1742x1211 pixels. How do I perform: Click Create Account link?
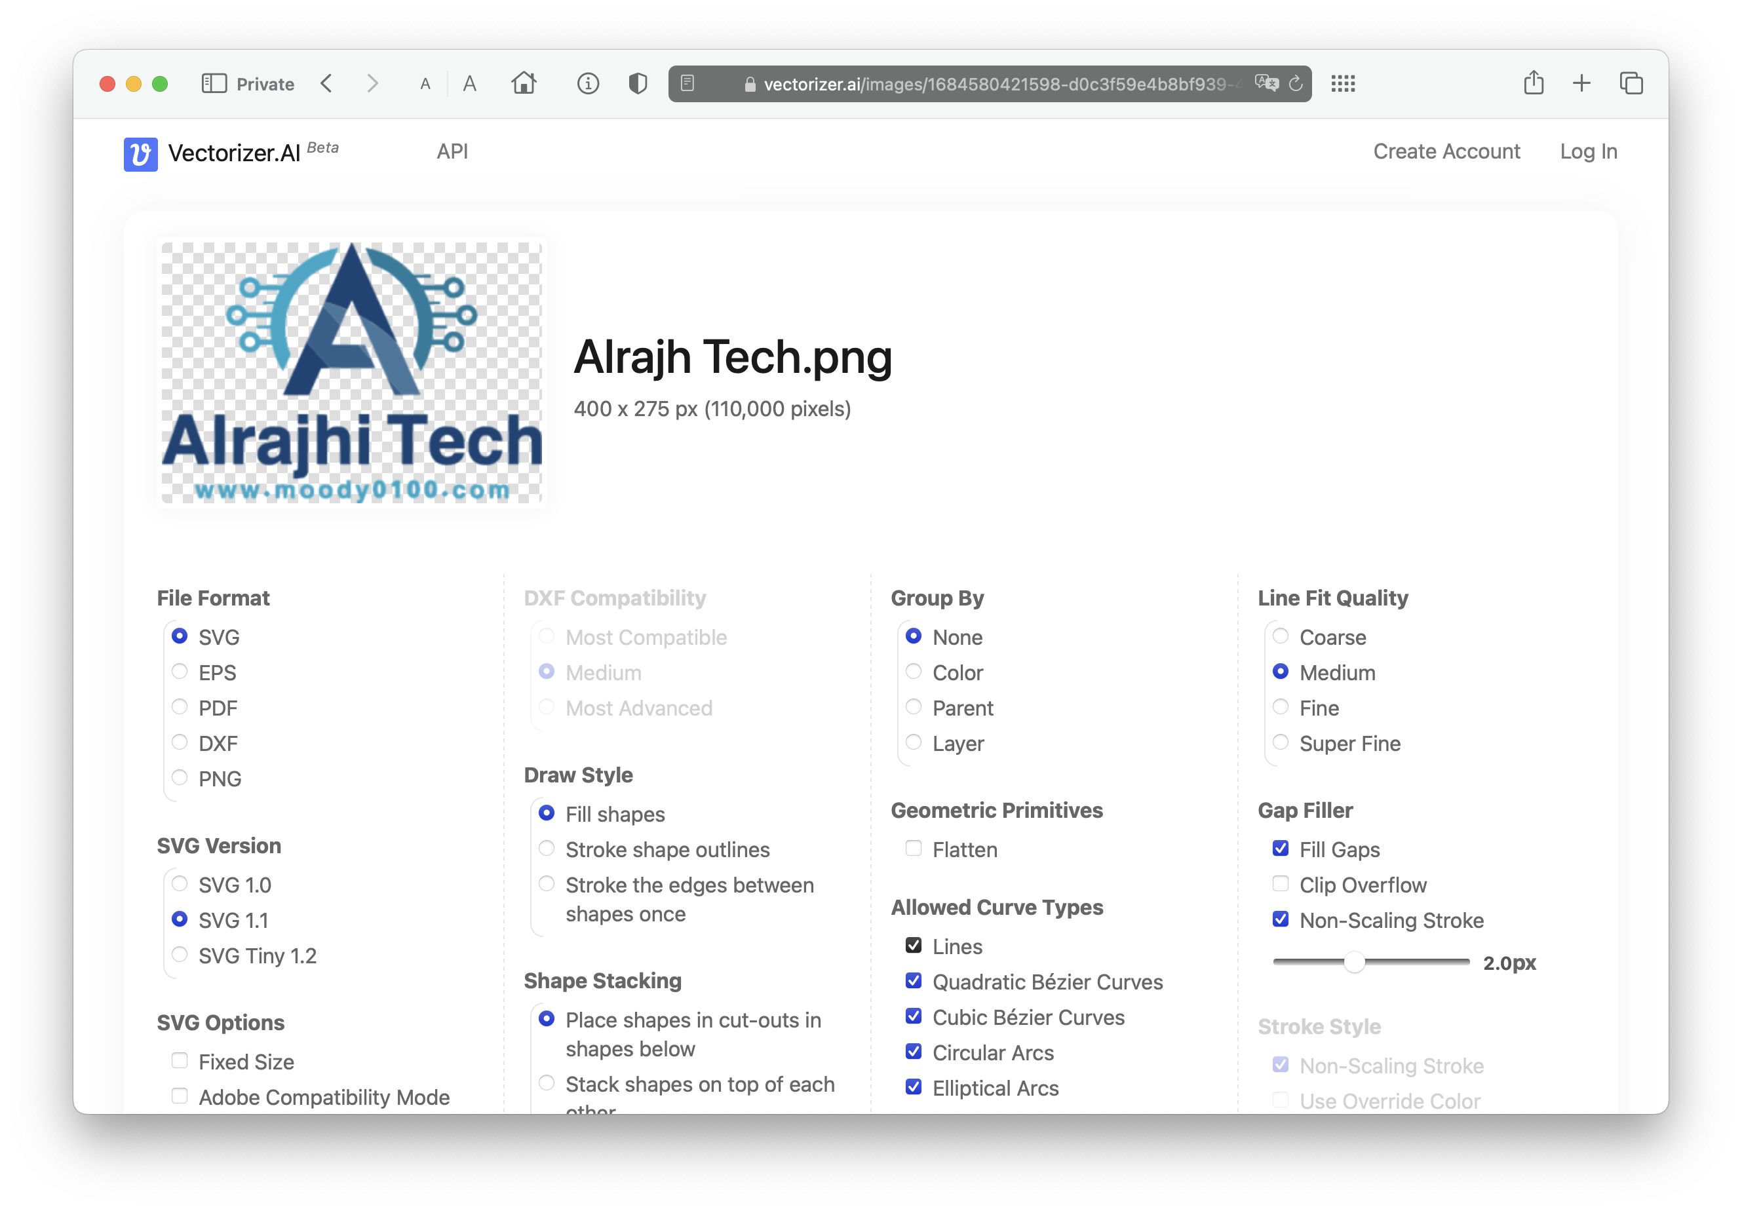click(x=1446, y=152)
